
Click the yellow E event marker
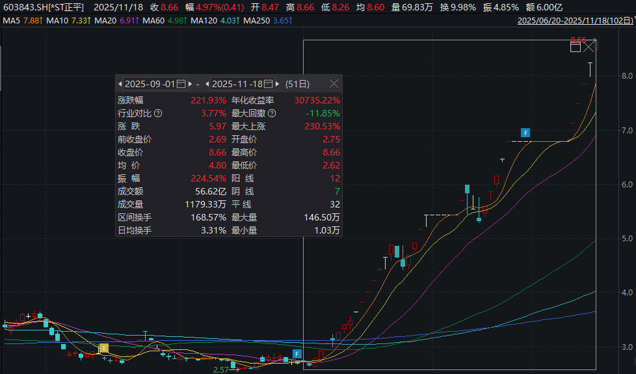tap(103, 349)
